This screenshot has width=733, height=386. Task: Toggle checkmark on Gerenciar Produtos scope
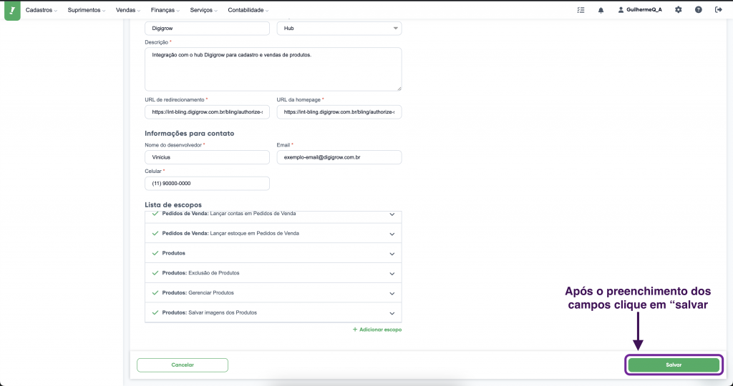coord(155,292)
